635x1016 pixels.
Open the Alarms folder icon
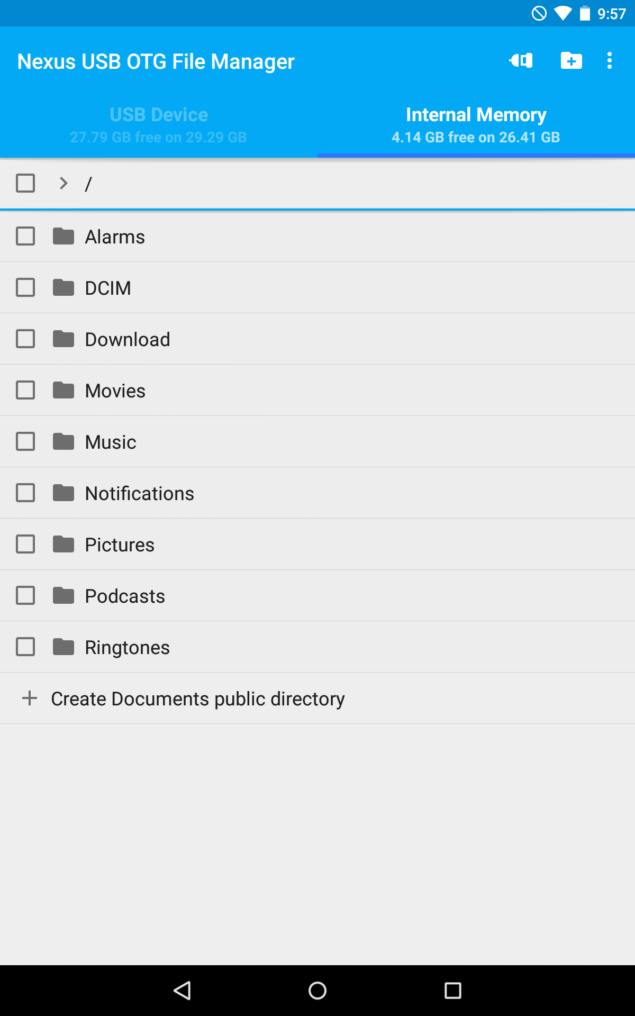tap(63, 236)
